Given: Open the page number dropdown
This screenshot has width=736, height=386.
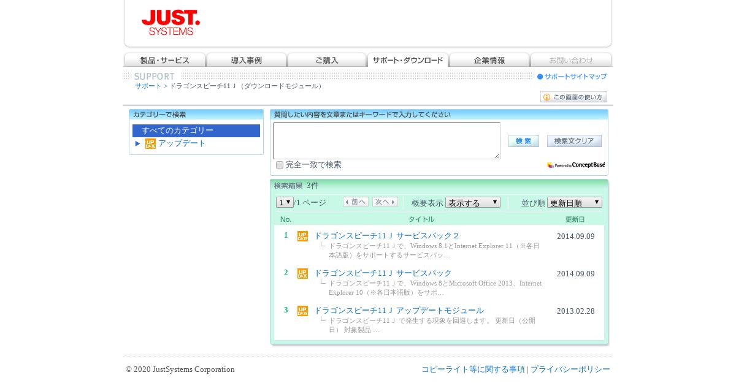Looking at the screenshot, I should (x=285, y=202).
